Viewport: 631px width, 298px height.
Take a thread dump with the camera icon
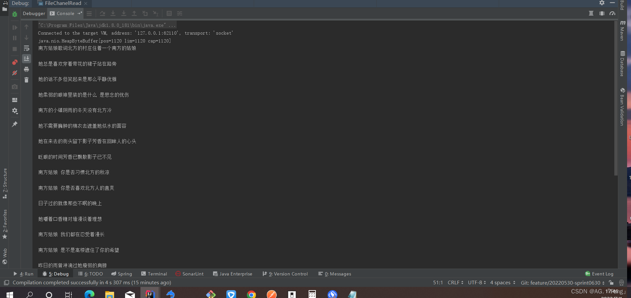(x=15, y=87)
